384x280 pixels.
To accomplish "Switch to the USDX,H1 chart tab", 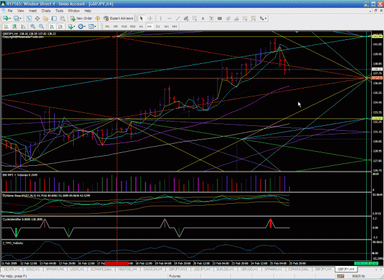I will pyautogui.click(x=77, y=269).
